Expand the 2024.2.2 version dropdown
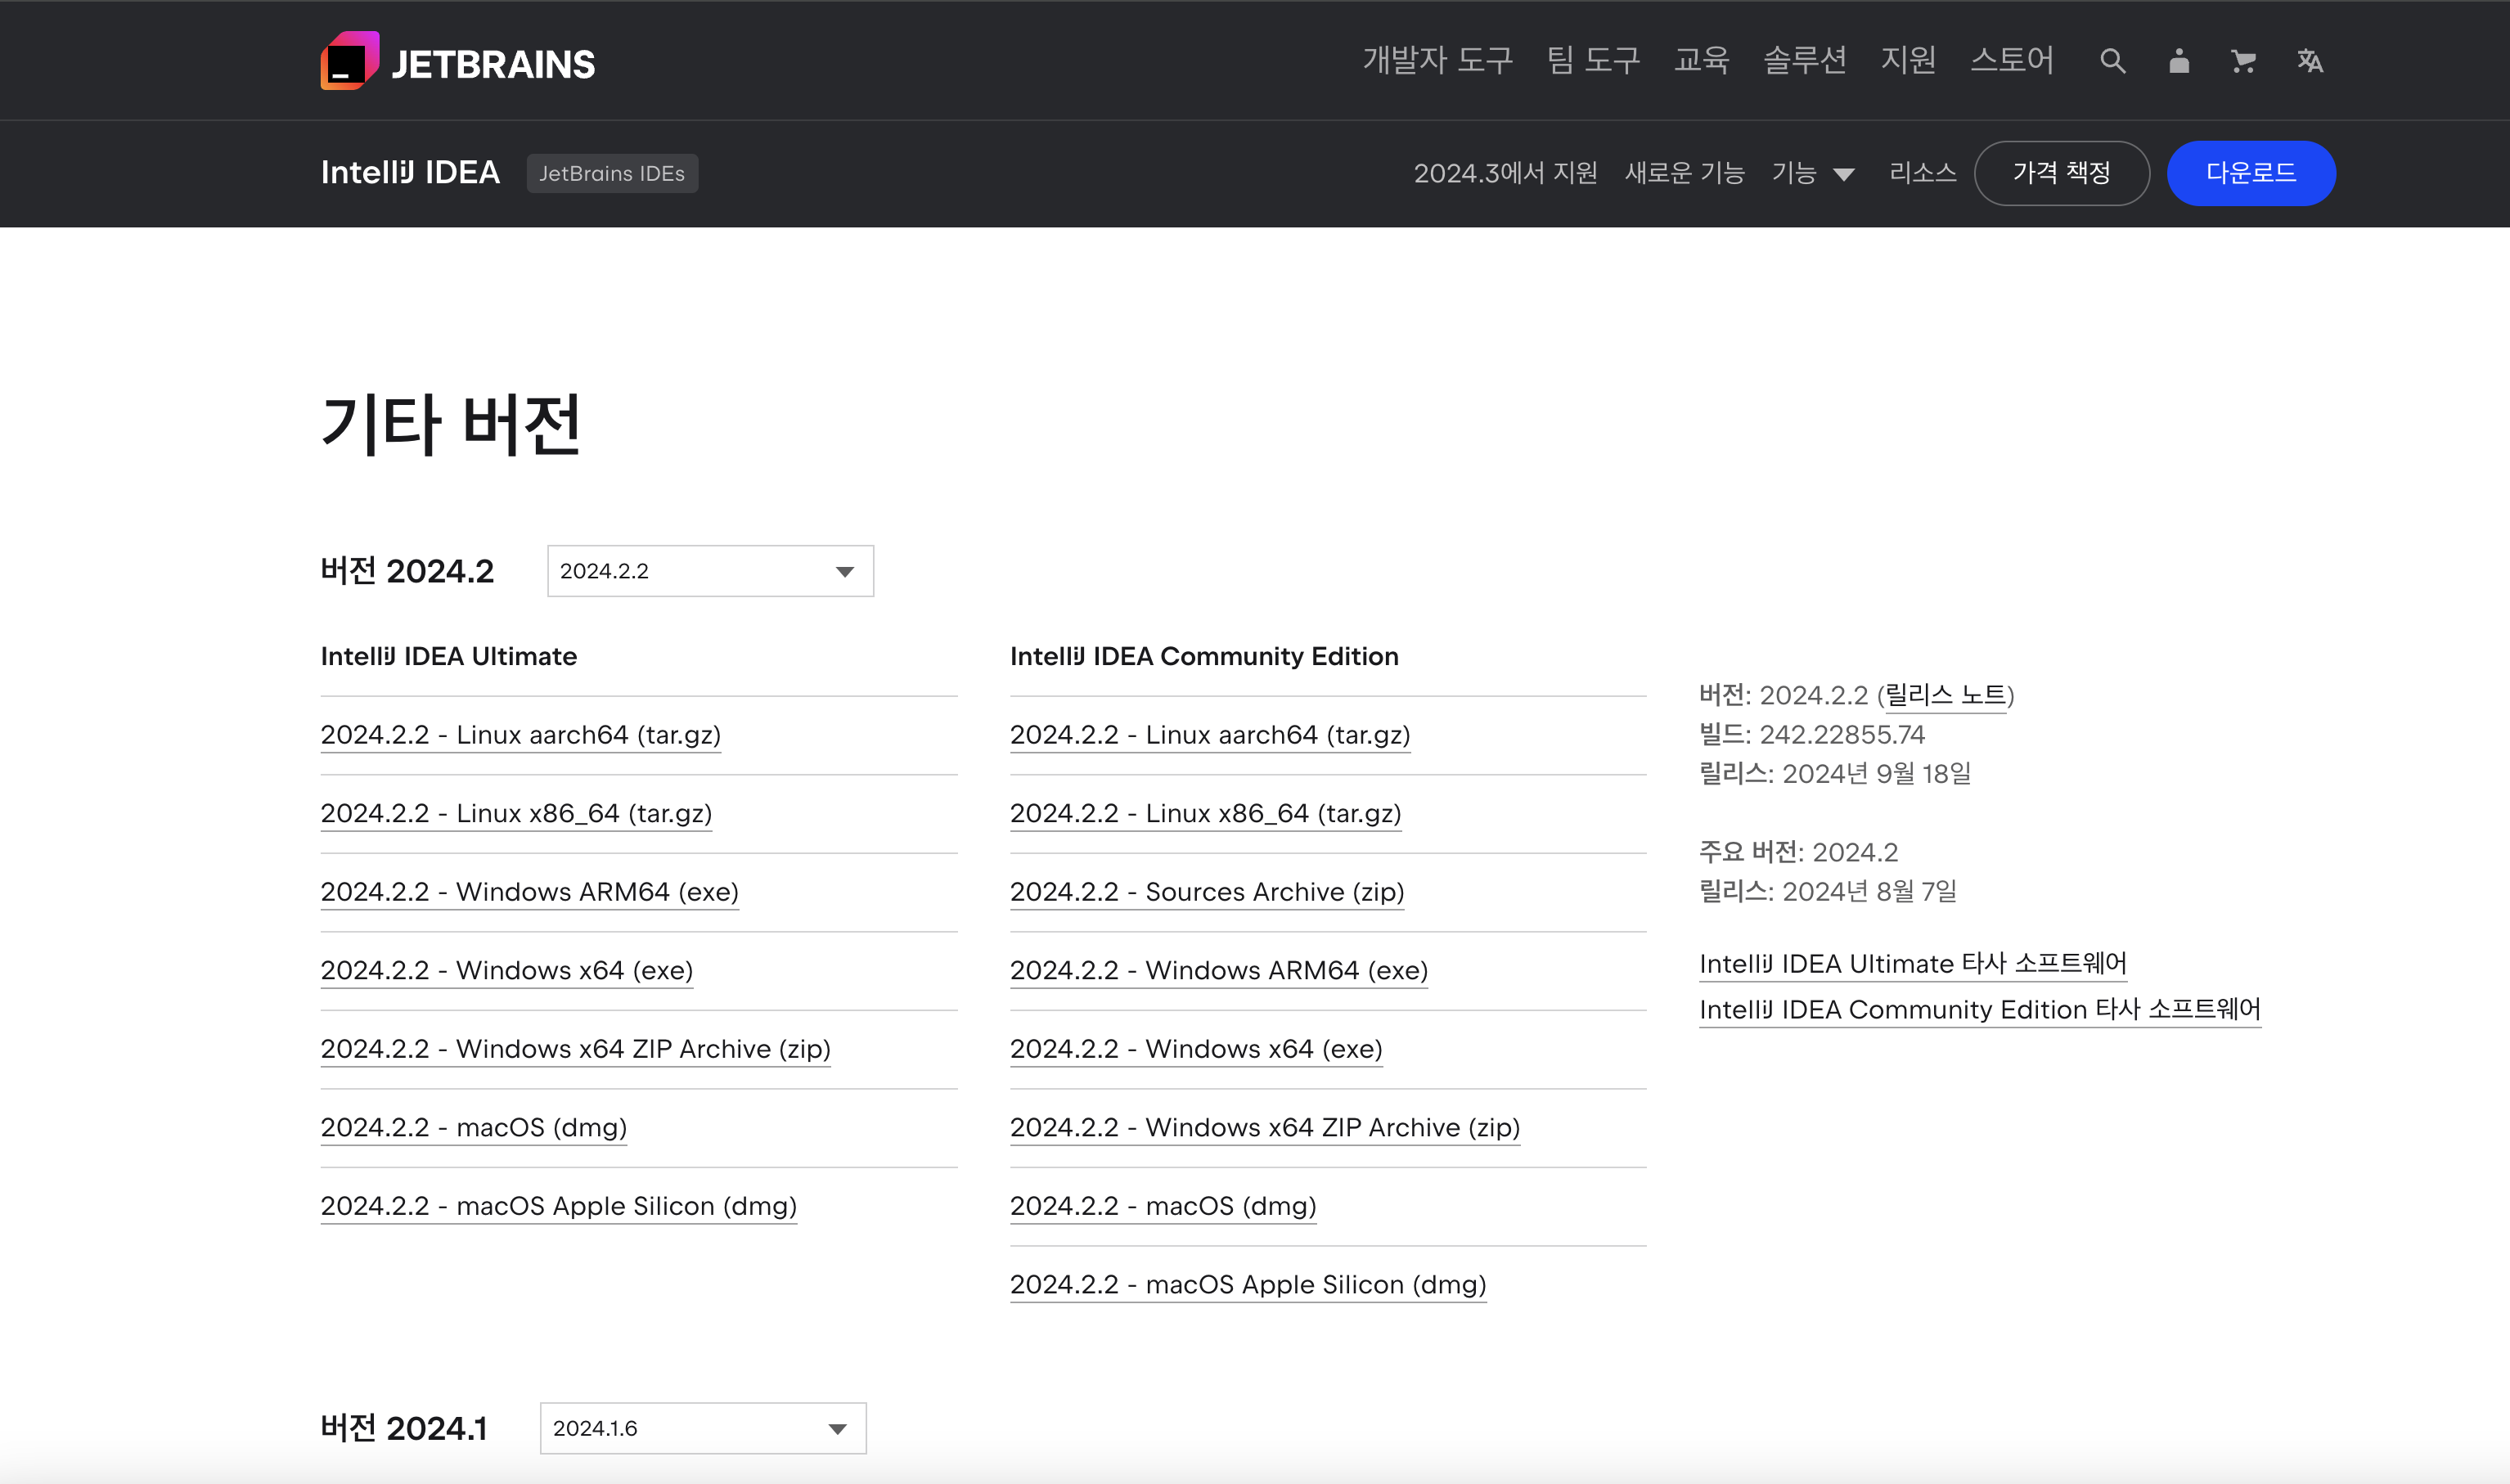Screen dimensions: 2510x1484 click(710, 571)
